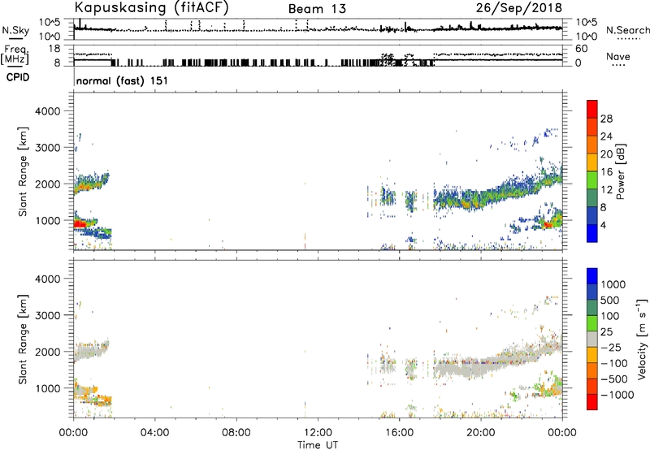The image size is (650, 450).
Task: Click the grey Velocity segment between 25 and -25
Action: tap(592, 339)
